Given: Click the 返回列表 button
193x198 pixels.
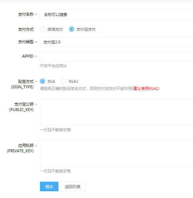Looking at the screenshot, I should pyautogui.click(x=73, y=186).
